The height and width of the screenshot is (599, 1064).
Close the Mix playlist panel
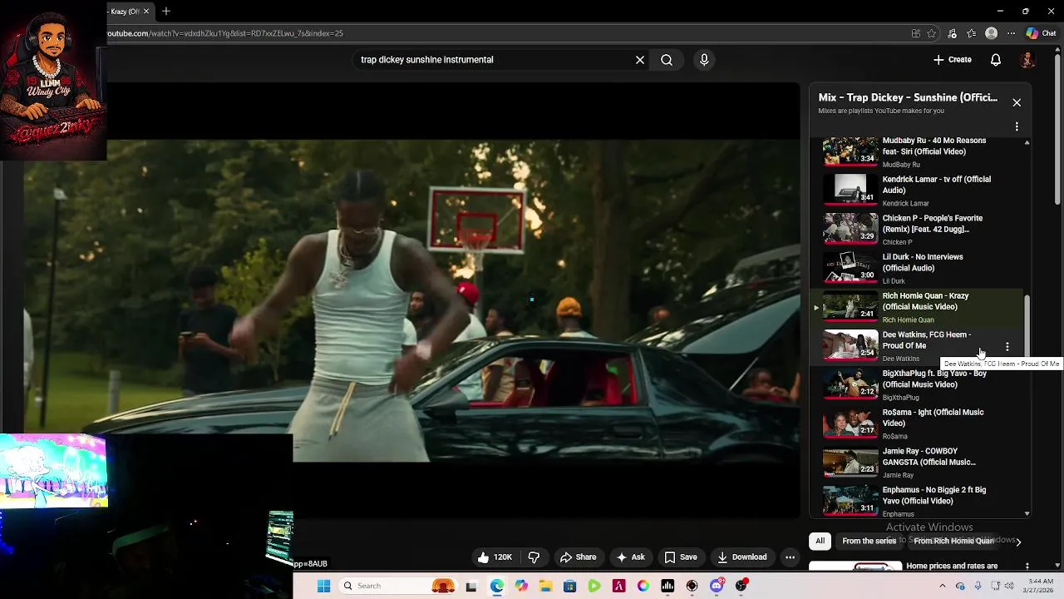pyautogui.click(x=1017, y=102)
